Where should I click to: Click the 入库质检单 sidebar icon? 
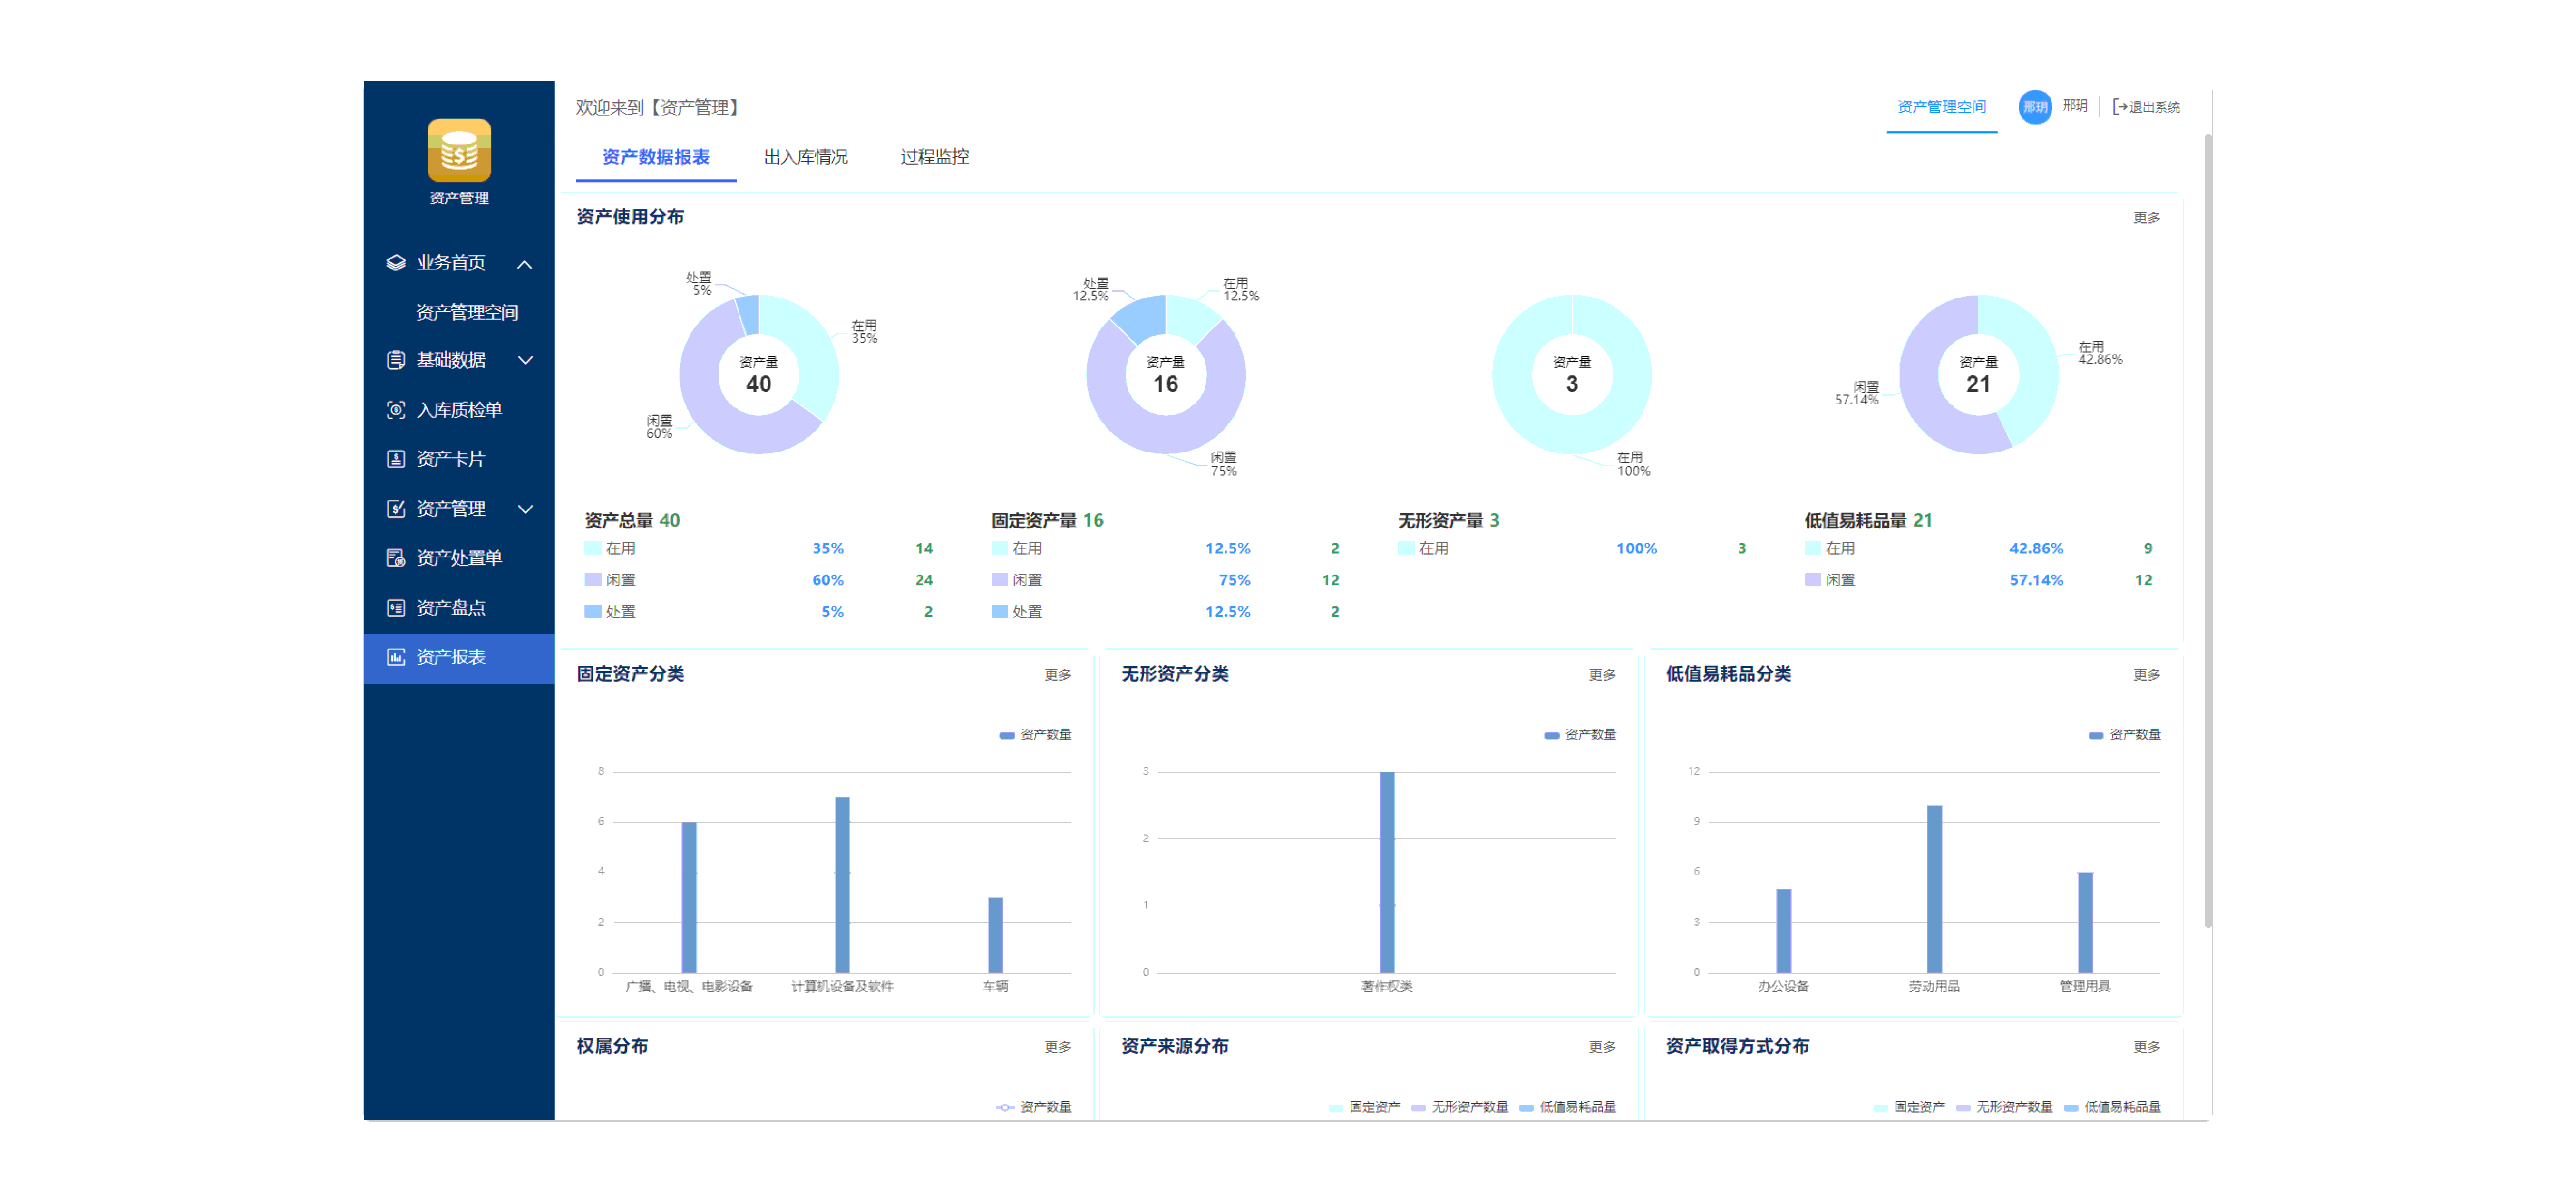point(396,410)
